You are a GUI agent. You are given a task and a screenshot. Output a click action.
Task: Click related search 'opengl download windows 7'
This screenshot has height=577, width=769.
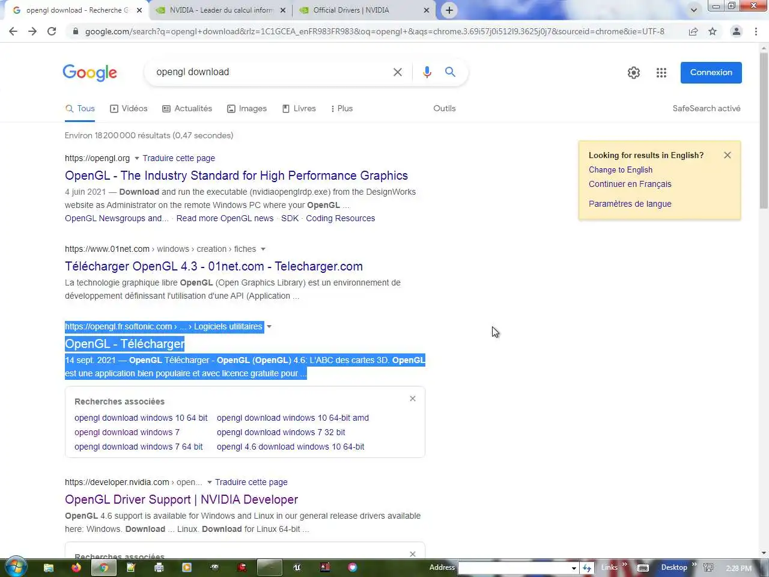point(127,432)
